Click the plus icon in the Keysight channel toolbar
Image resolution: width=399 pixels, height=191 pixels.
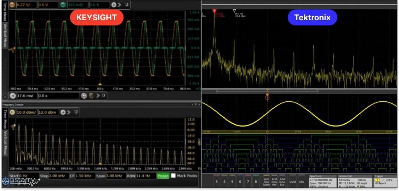[x=114, y=5]
